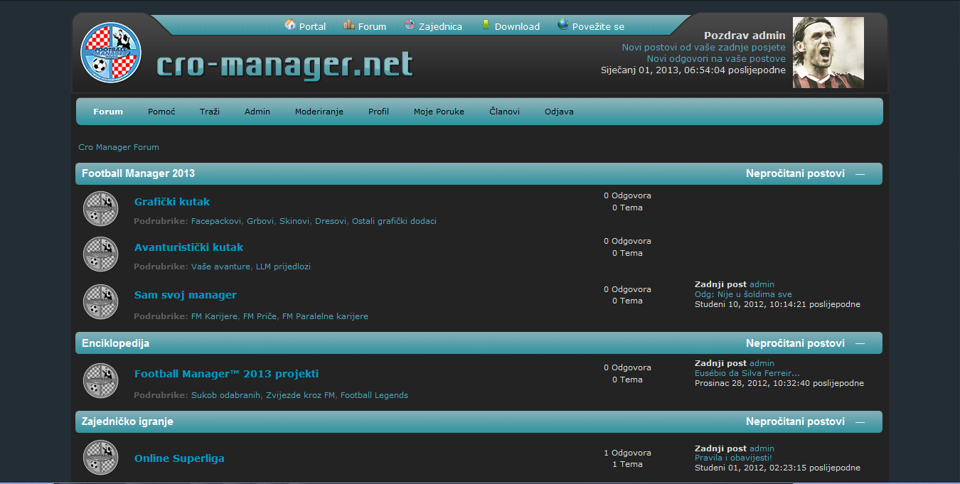Viewport: 960px width, 484px height.
Task: Open the Profil menu item
Action: coord(378,112)
